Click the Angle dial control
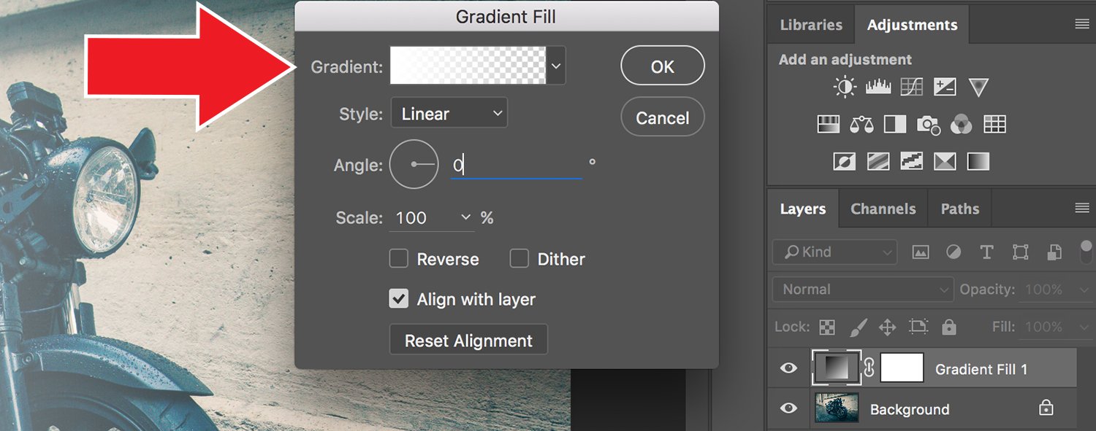 coord(414,164)
